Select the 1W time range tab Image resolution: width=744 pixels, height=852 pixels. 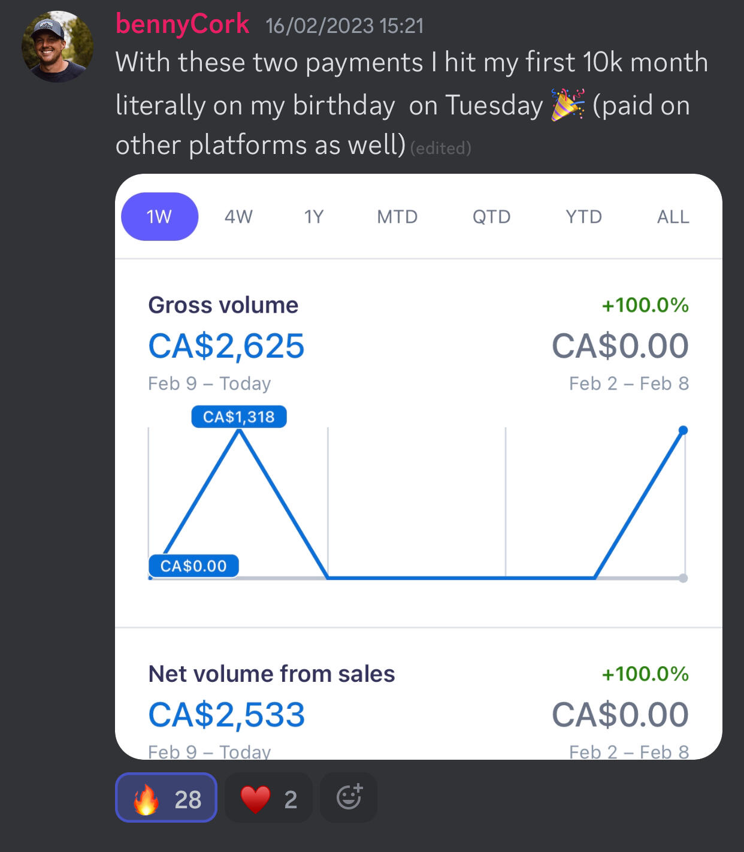(x=159, y=216)
